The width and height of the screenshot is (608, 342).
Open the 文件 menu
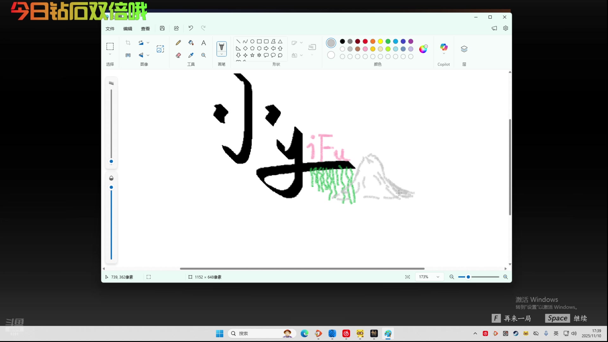click(x=110, y=29)
